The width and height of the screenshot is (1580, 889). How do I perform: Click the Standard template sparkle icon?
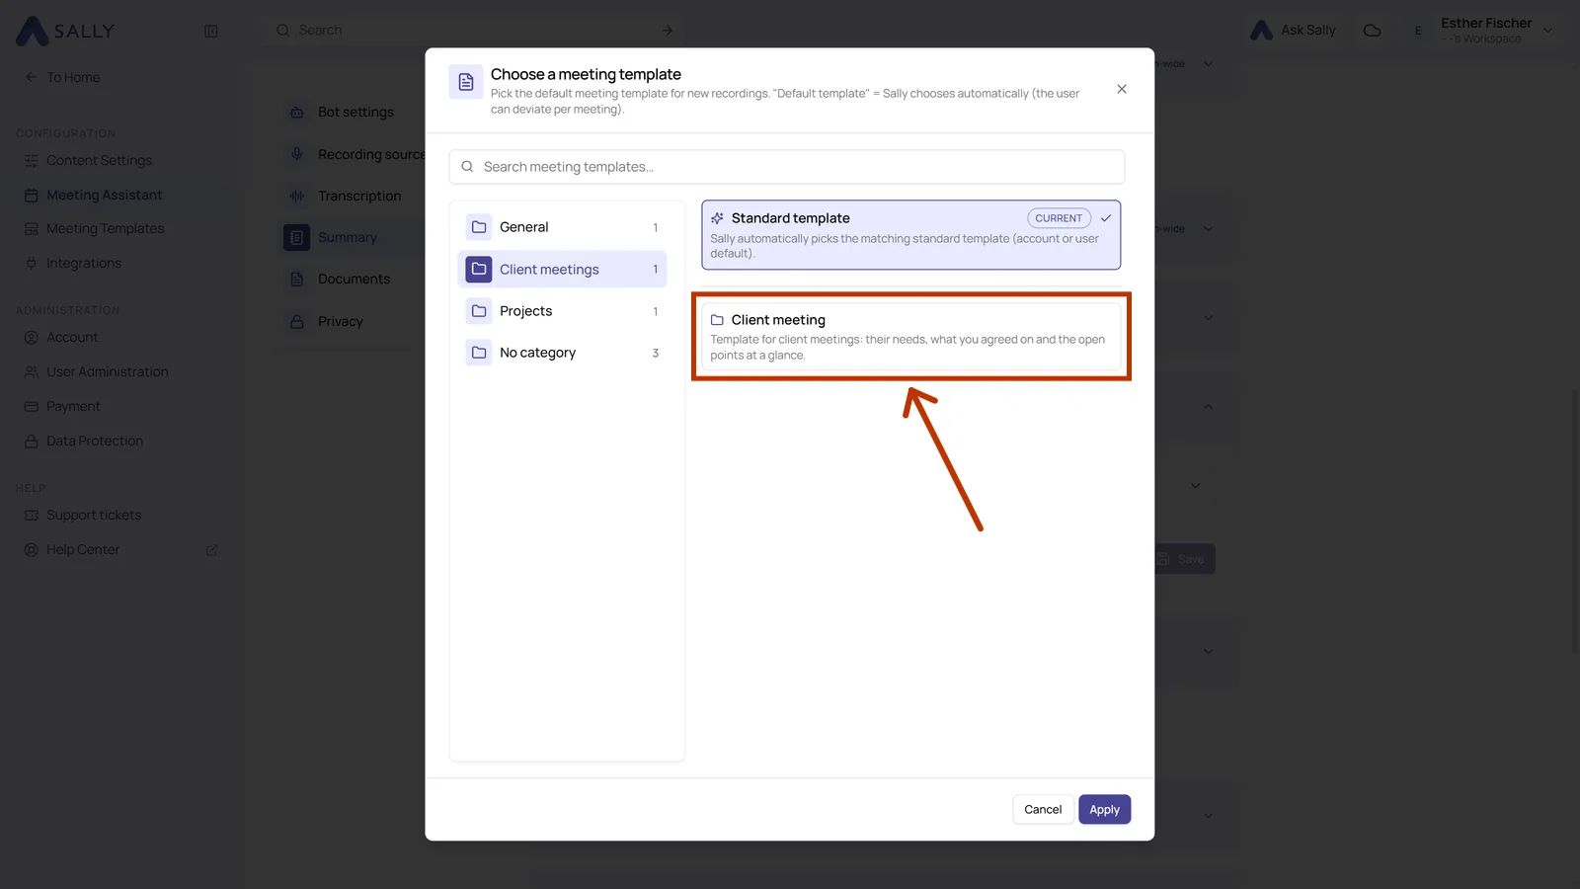(x=717, y=218)
